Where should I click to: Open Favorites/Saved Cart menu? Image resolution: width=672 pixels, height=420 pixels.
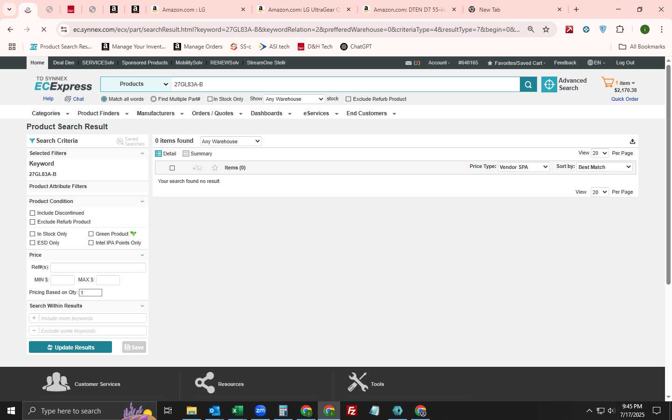pos(517,63)
